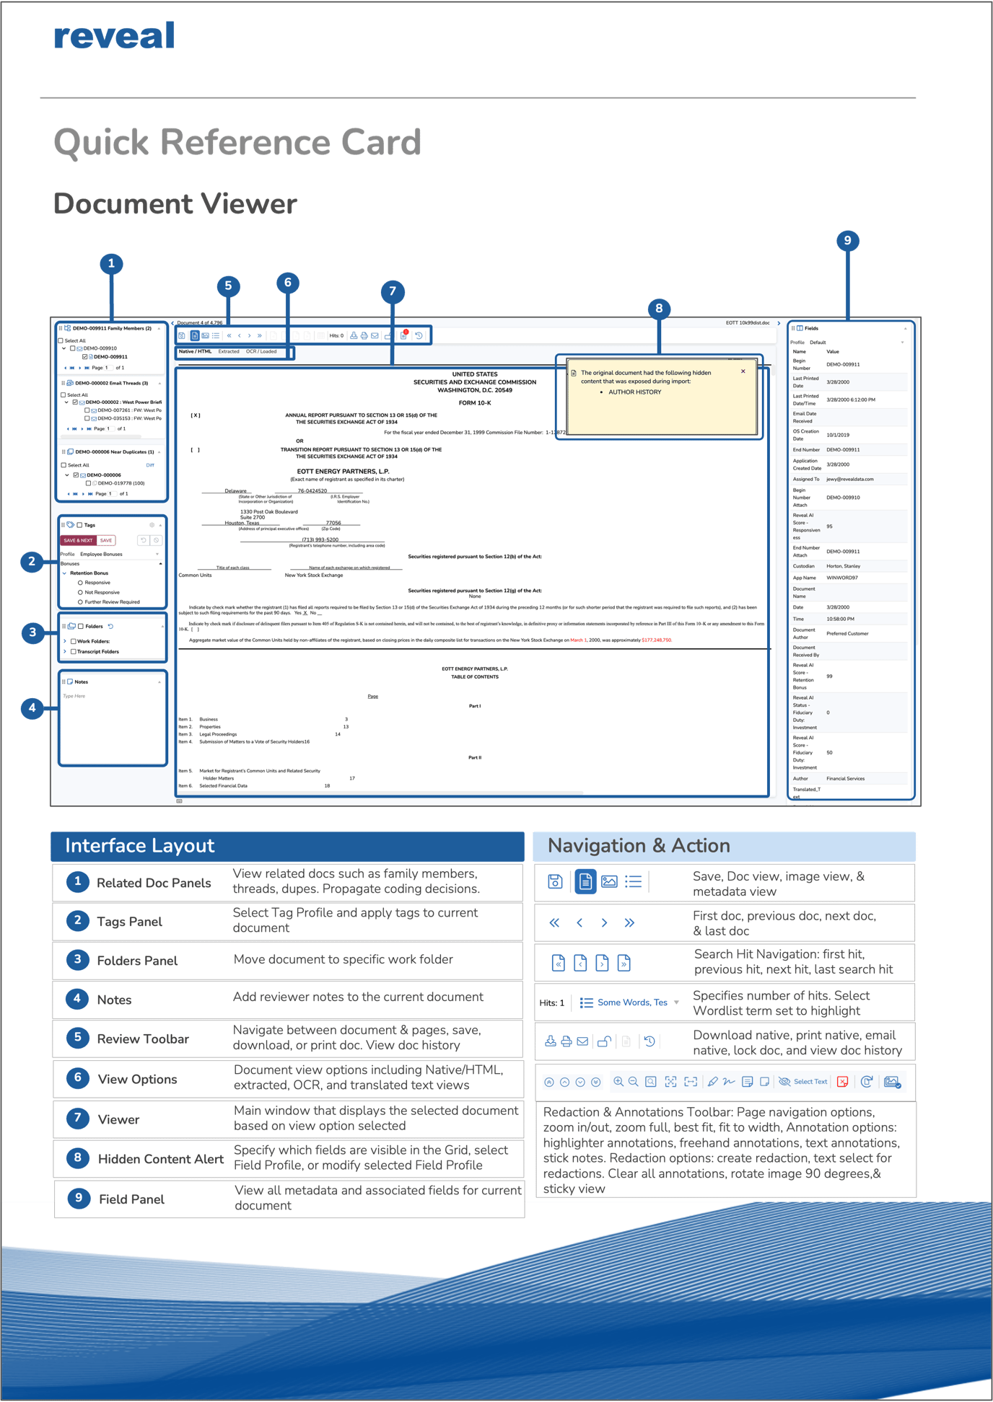Select highlighted Doc view icon in Navigation table

coord(585,881)
